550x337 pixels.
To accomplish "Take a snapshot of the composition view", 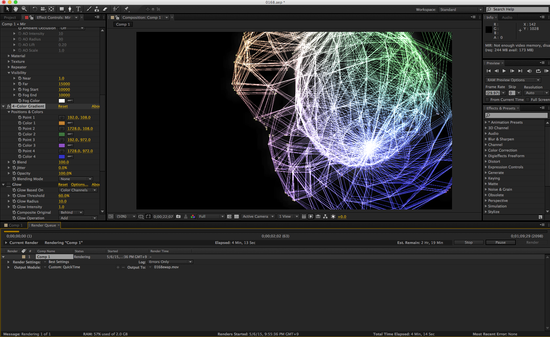I will tap(178, 216).
